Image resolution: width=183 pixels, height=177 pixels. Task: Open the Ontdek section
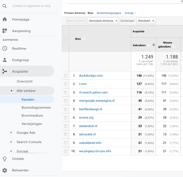click(x=18, y=159)
